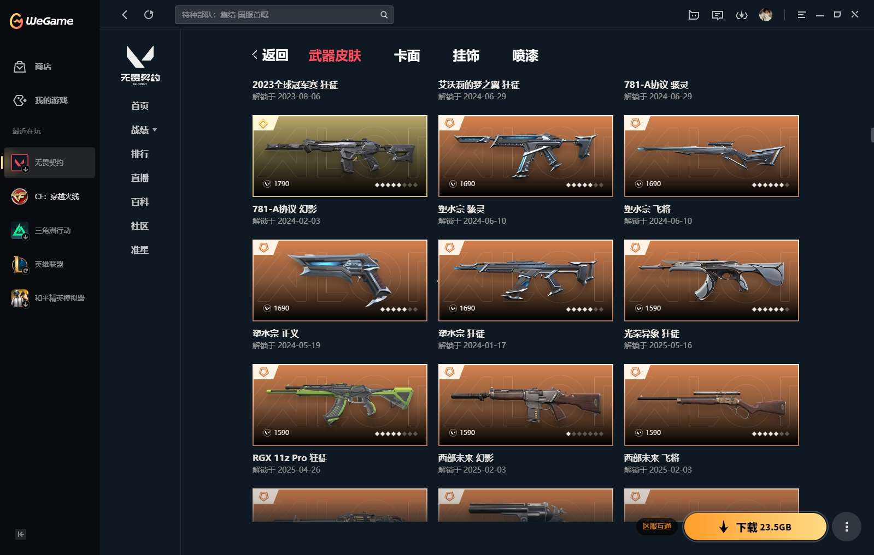Click the 下载 23.5GB button

coord(755,527)
